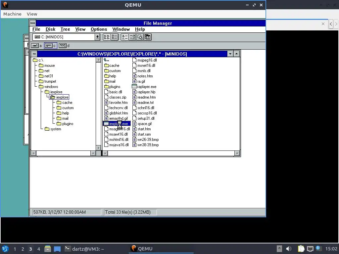
Task: Select the setup31.dll file
Action: point(144,118)
